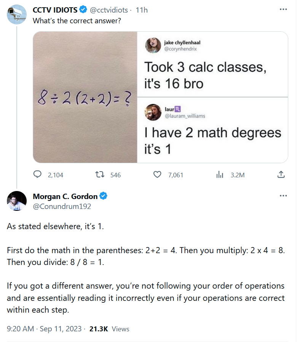
Task: Open the view analytics icon showing 3.2M
Action: (220, 175)
